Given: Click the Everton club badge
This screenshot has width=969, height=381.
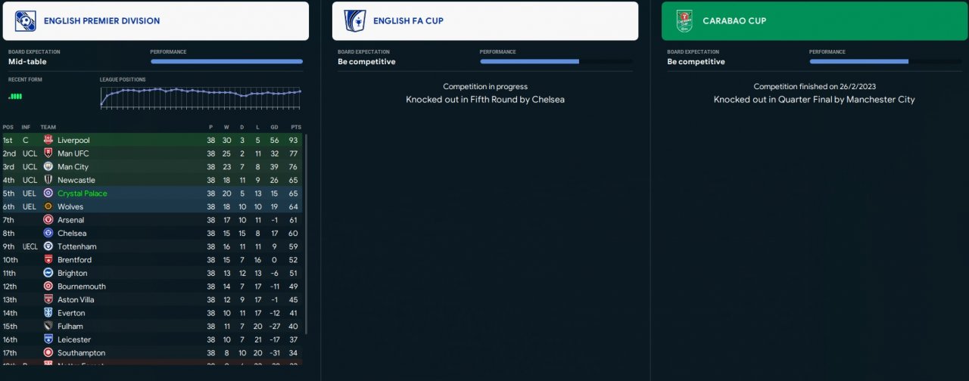Looking at the screenshot, I should [48, 313].
